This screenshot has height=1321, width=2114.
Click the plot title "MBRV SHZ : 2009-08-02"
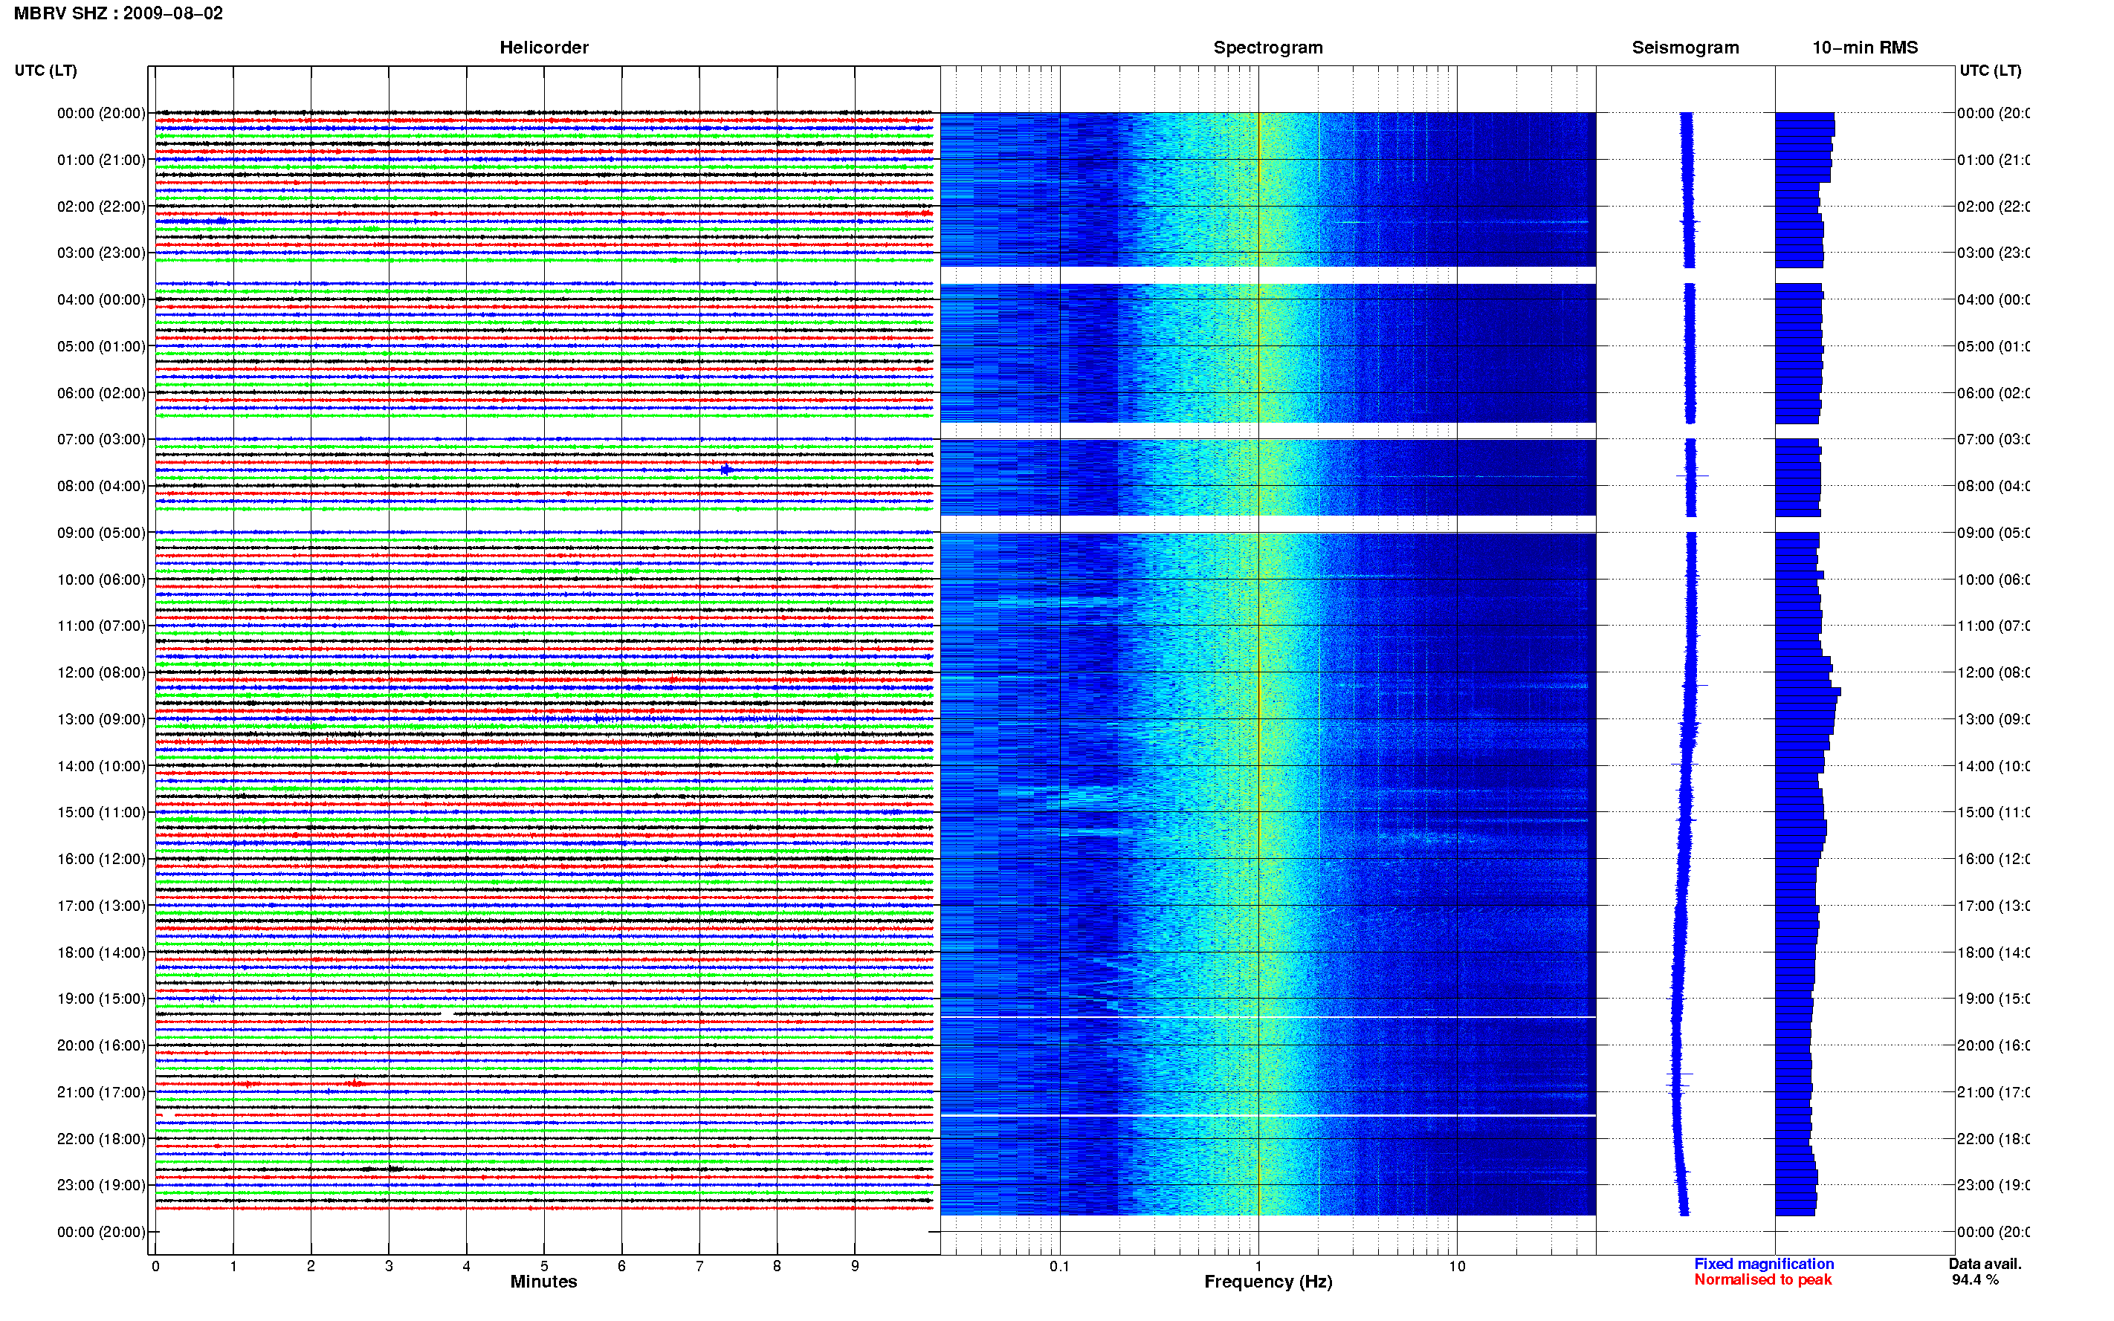118,13
